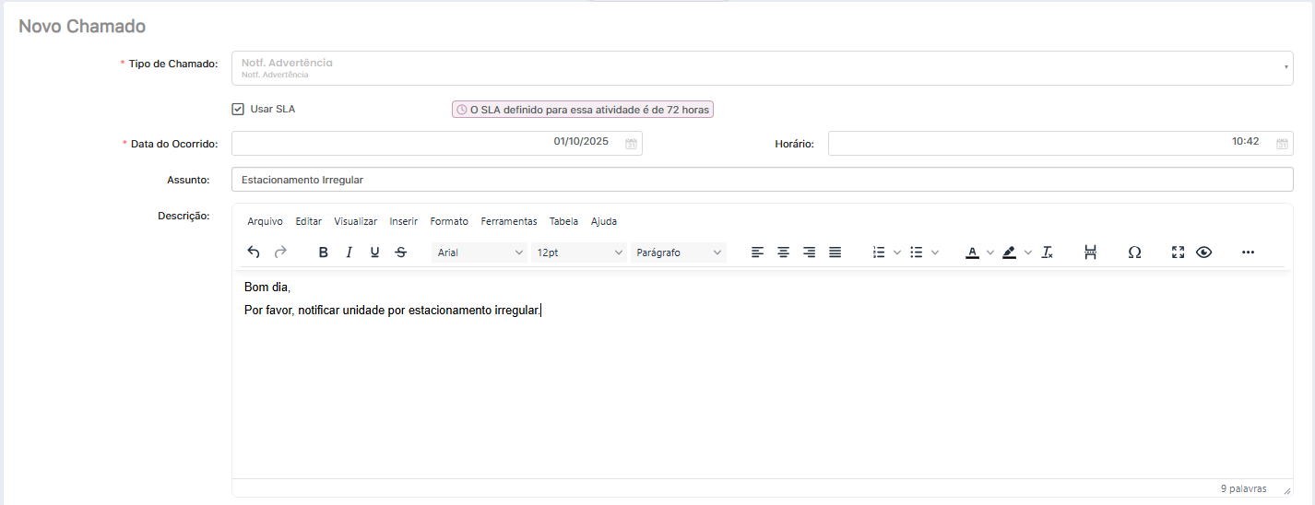Toggle strikethrough text formatting
Image resolution: width=1315 pixels, height=505 pixels.
click(x=400, y=252)
